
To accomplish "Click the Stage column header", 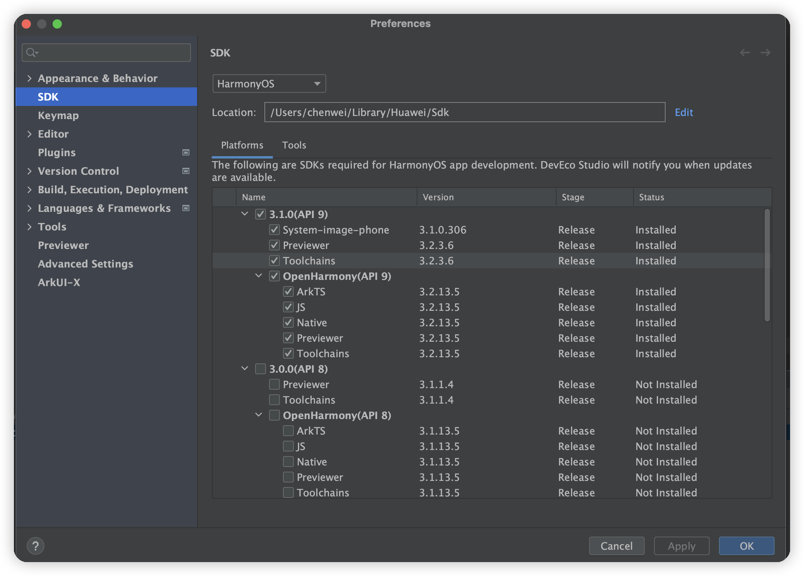I will pos(595,197).
